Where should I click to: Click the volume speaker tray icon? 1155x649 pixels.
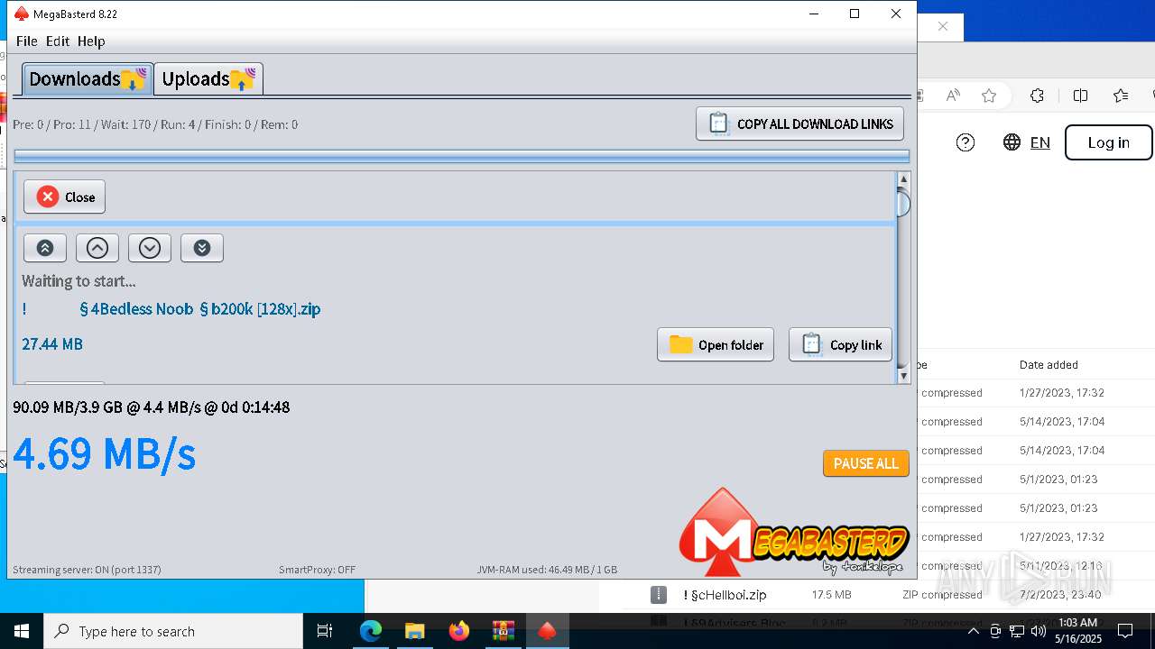[1039, 631]
